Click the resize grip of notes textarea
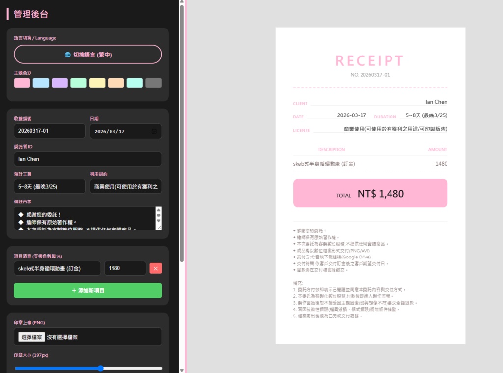The width and height of the screenshot is (503, 373). pos(159,227)
